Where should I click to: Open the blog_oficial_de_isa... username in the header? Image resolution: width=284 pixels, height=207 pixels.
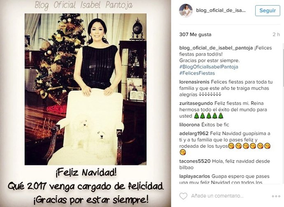pos(221,10)
